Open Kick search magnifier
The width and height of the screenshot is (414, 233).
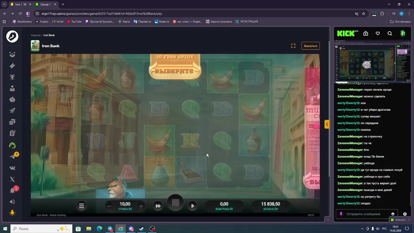[x=390, y=33]
